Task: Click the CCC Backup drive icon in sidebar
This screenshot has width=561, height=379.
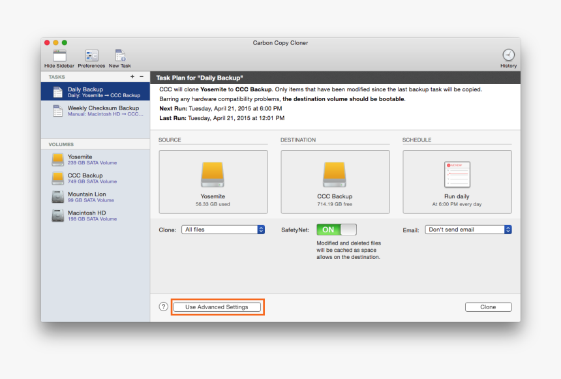Action: [58, 178]
